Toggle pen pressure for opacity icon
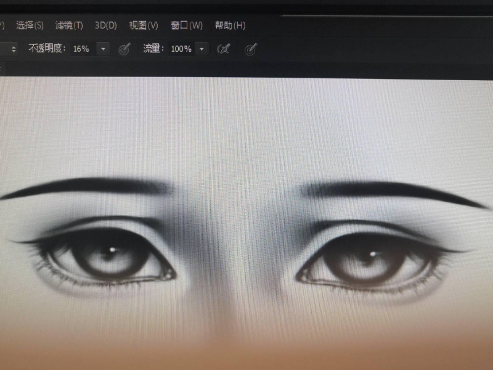The height and width of the screenshot is (370, 493). pyautogui.click(x=124, y=49)
